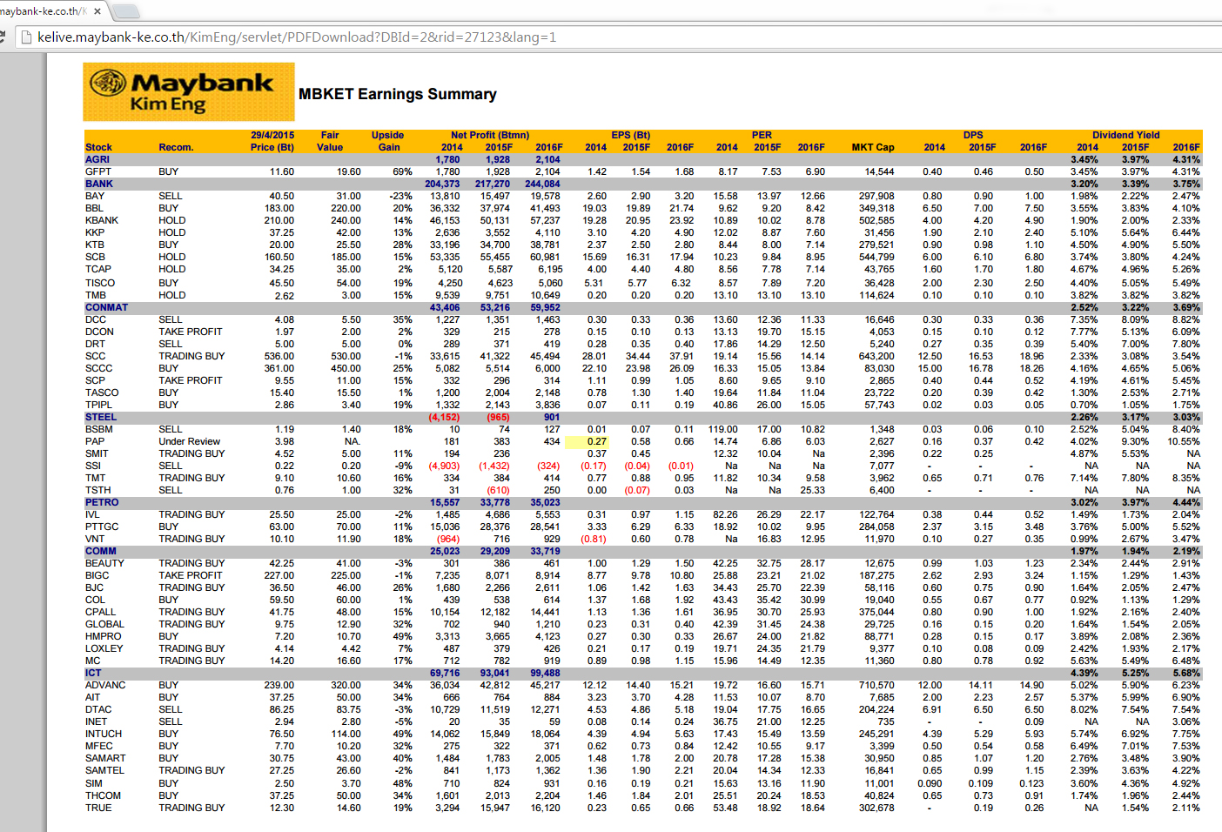
Task: Select the ICT sector heading
Action: (93, 673)
